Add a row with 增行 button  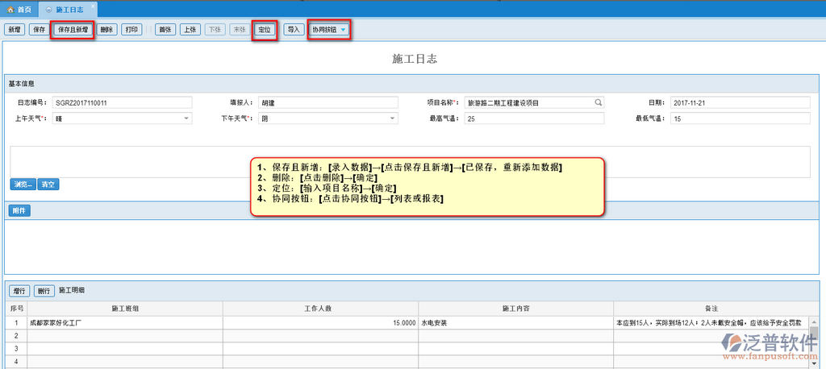(x=19, y=290)
